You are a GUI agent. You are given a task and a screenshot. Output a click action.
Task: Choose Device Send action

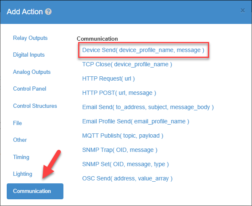[x=143, y=50]
